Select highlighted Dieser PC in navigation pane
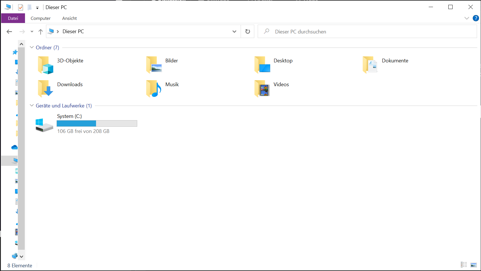The width and height of the screenshot is (481, 271). (10, 161)
